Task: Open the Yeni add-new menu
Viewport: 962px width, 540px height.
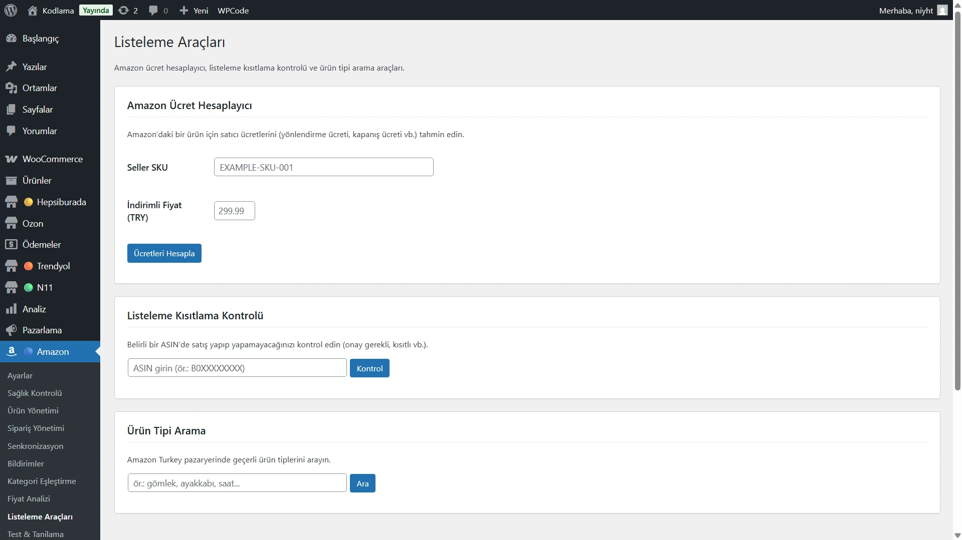Action: point(194,10)
